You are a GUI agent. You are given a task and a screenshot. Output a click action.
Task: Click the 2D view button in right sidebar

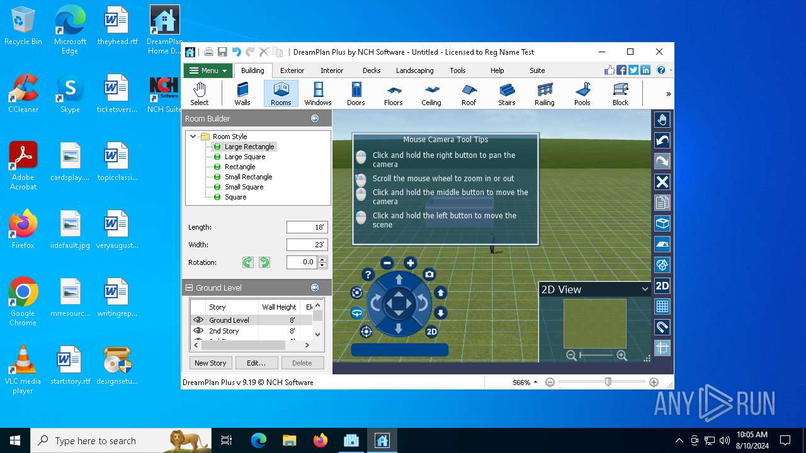click(662, 286)
